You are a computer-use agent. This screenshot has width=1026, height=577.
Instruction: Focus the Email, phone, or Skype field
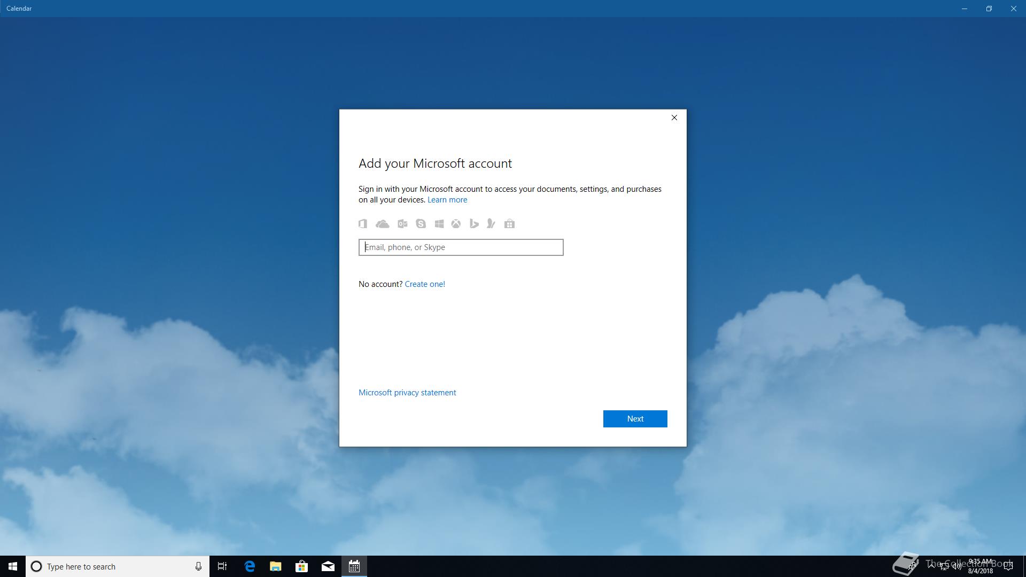[x=461, y=247]
